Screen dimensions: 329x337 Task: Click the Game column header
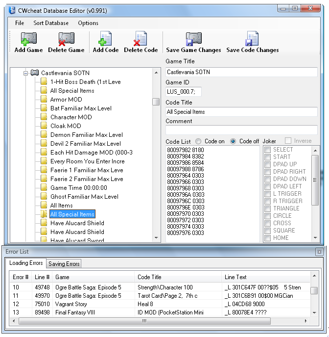[94, 277]
